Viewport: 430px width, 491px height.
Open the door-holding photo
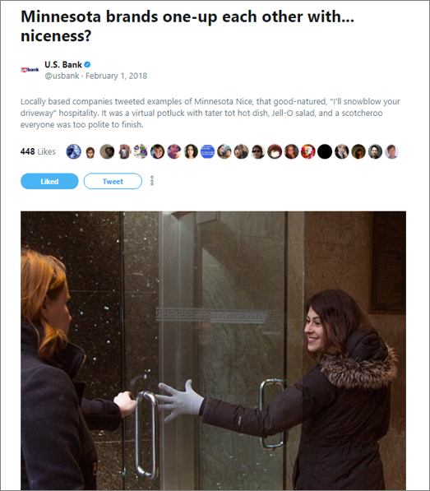click(x=214, y=350)
